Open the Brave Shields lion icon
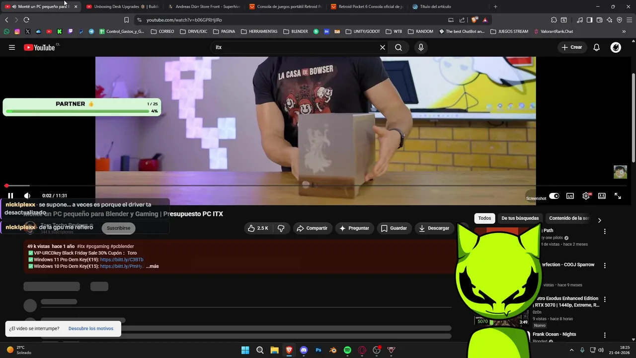The width and height of the screenshot is (636, 358). [x=475, y=20]
